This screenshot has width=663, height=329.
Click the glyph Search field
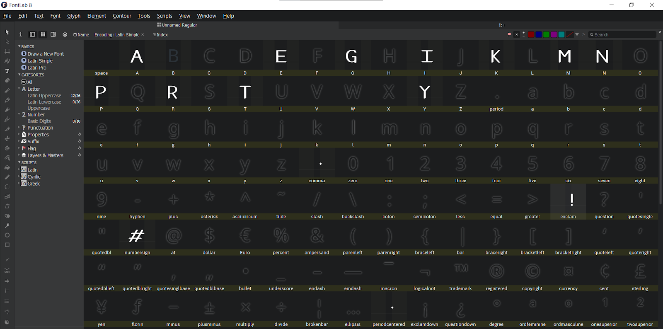[x=622, y=35]
